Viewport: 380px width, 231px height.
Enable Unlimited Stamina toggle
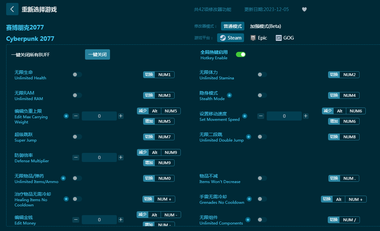point(262,75)
